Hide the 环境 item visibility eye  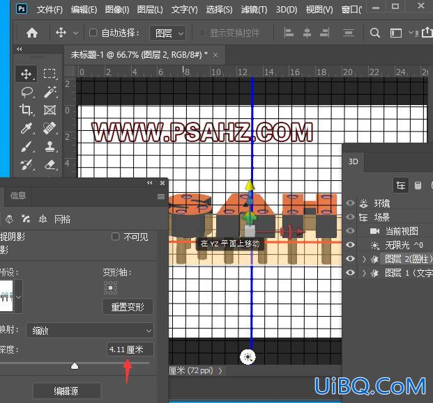350,203
